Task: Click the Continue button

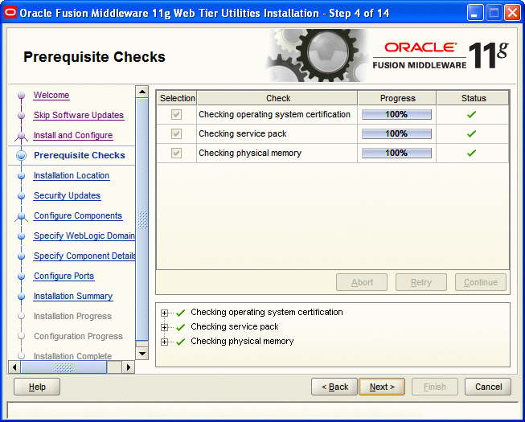Action: point(481,282)
